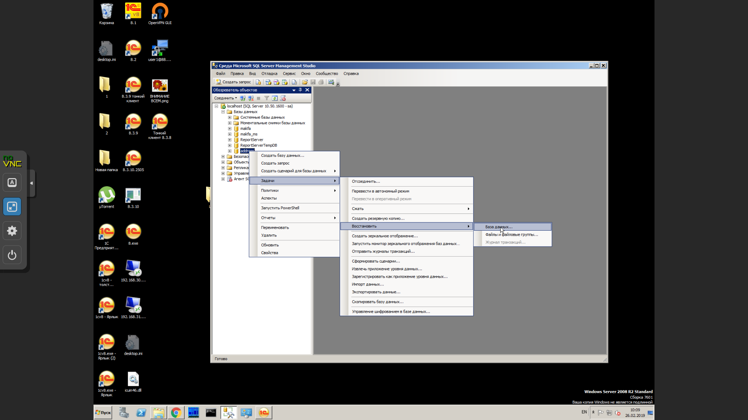748x420 pixels.
Task: Click the Создать запрос toolbar button
Action: (x=233, y=82)
